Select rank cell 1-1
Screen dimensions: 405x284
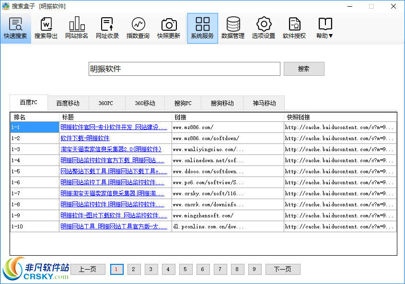point(35,127)
